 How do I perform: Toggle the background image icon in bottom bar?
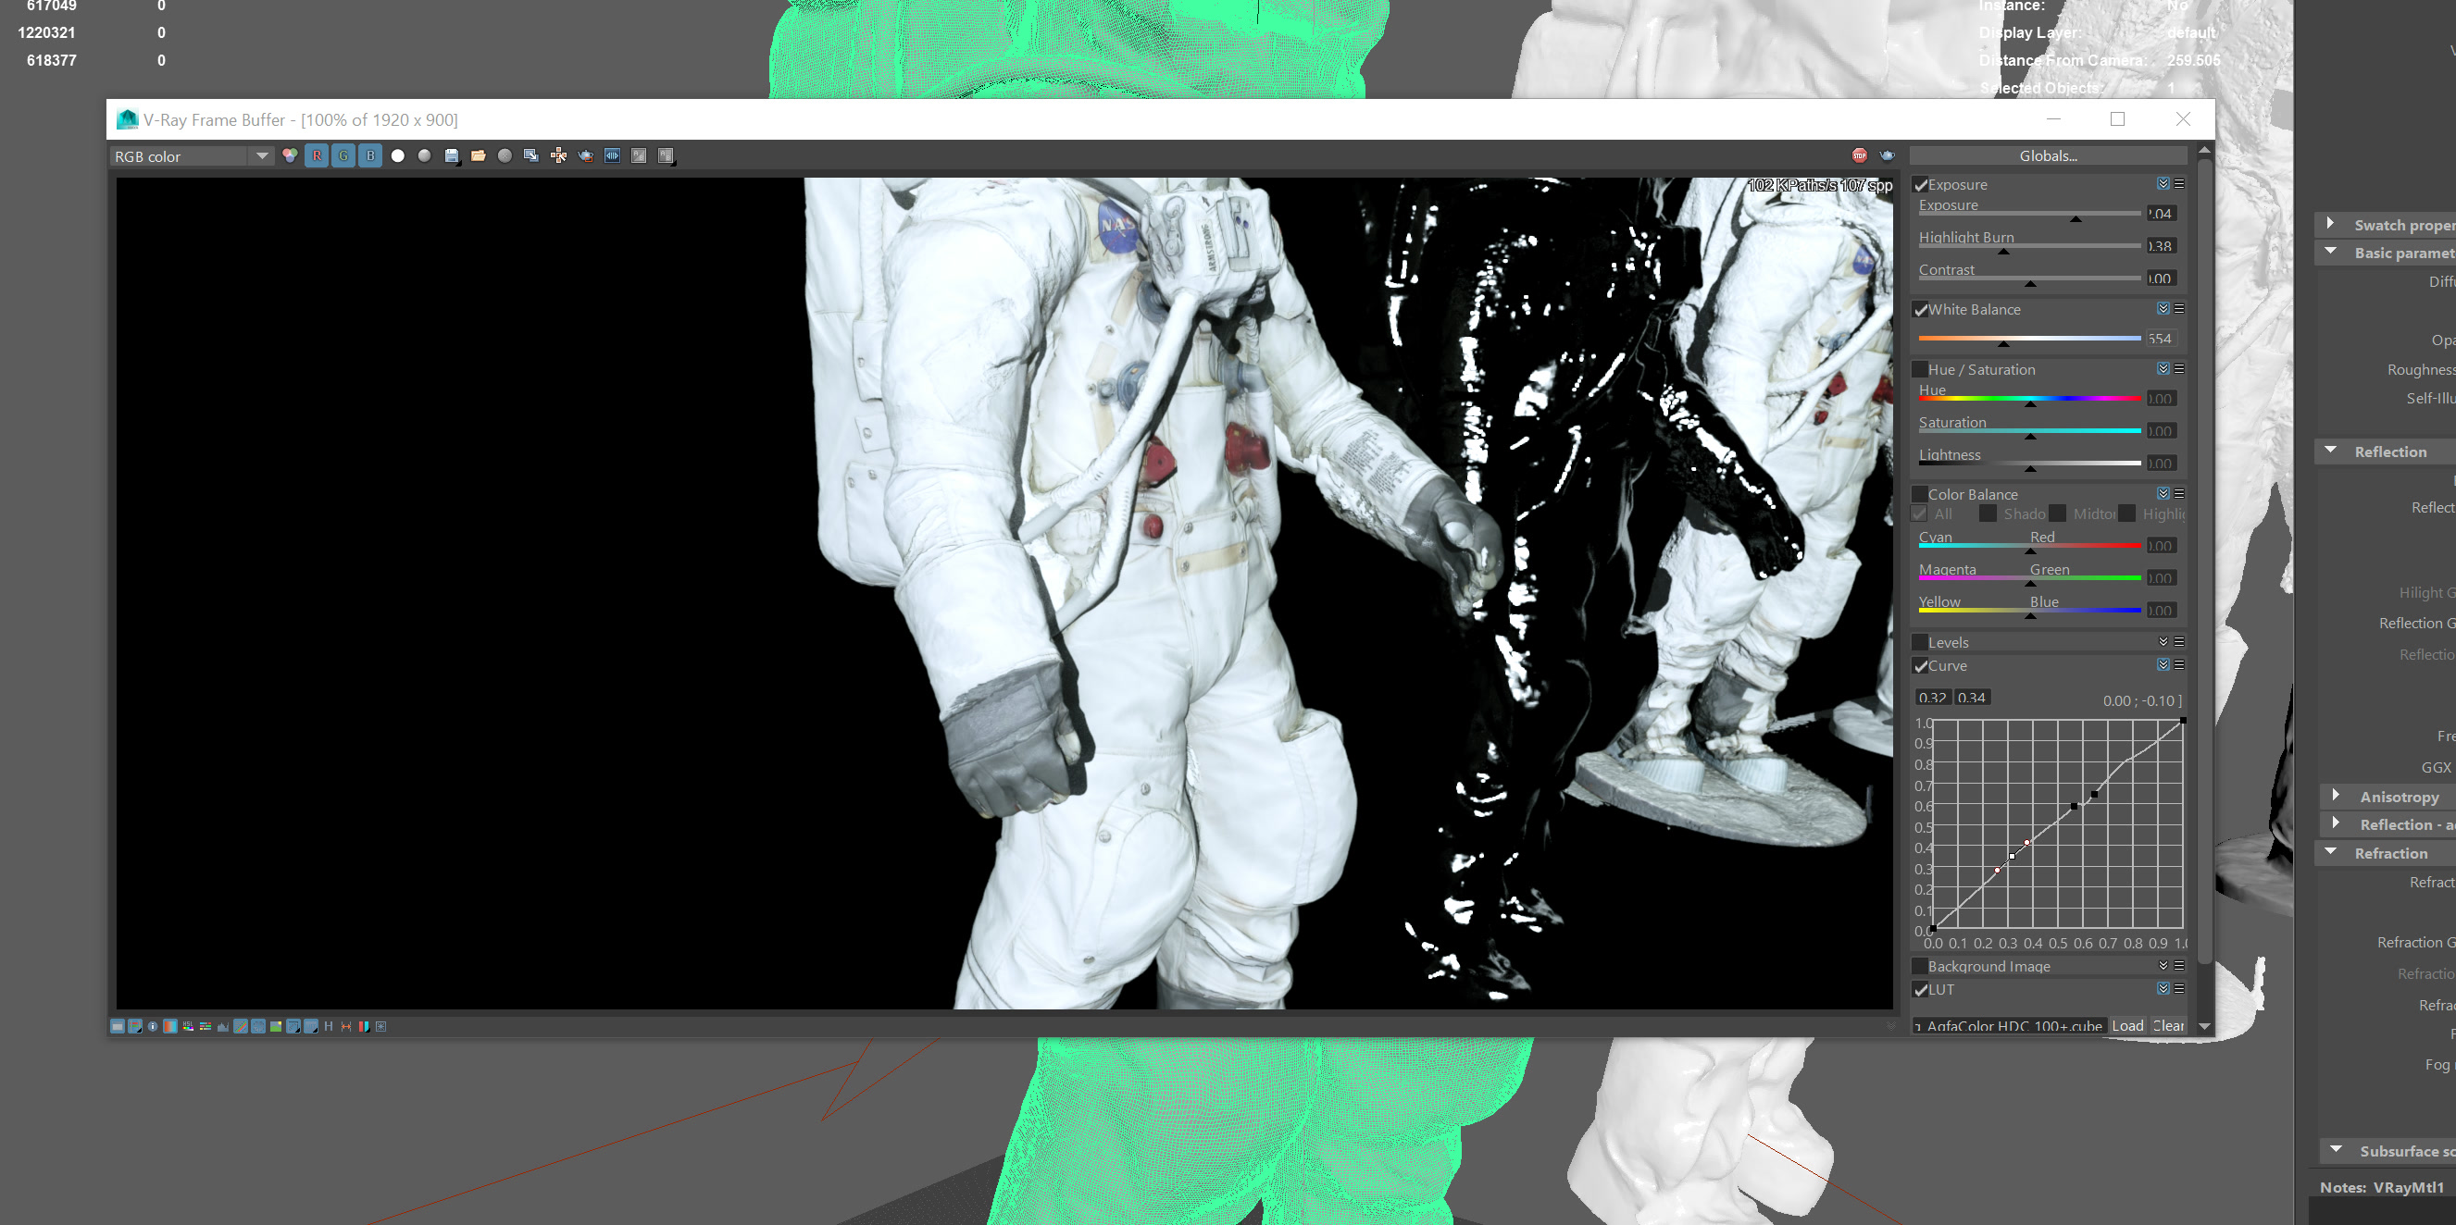[x=276, y=1026]
